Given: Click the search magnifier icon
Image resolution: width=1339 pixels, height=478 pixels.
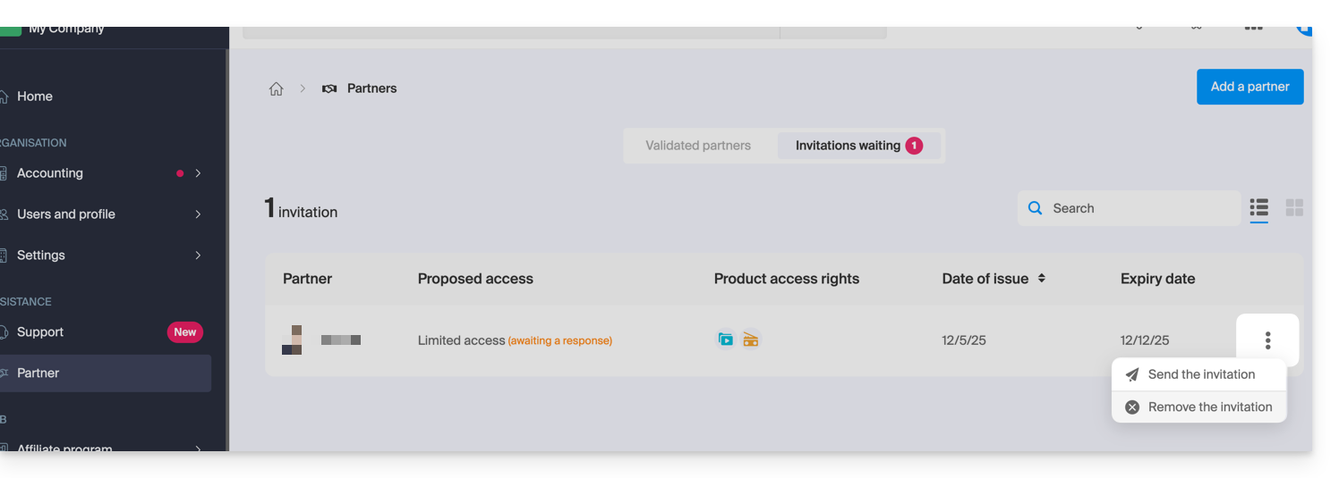Looking at the screenshot, I should pos(1036,208).
